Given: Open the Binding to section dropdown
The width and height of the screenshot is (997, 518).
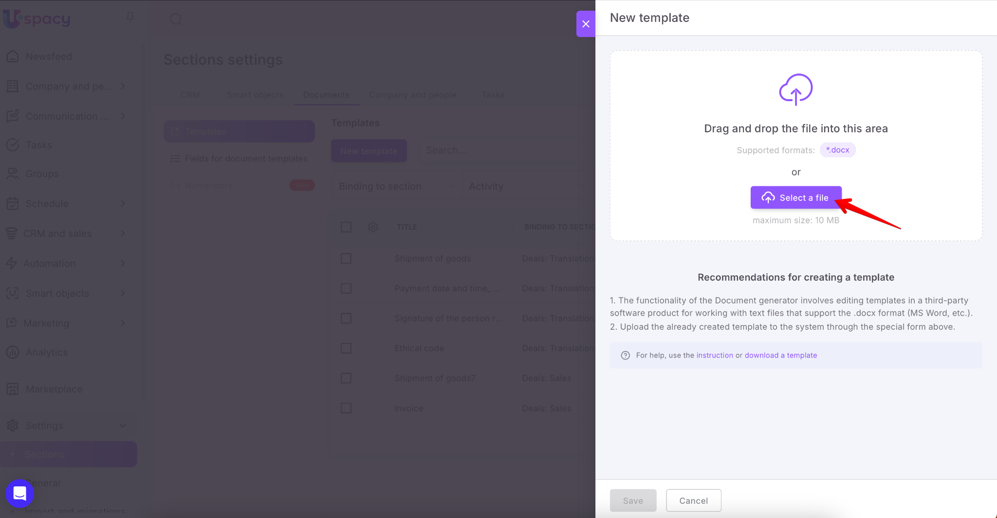Looking at the screenshot, I should 396,186.
